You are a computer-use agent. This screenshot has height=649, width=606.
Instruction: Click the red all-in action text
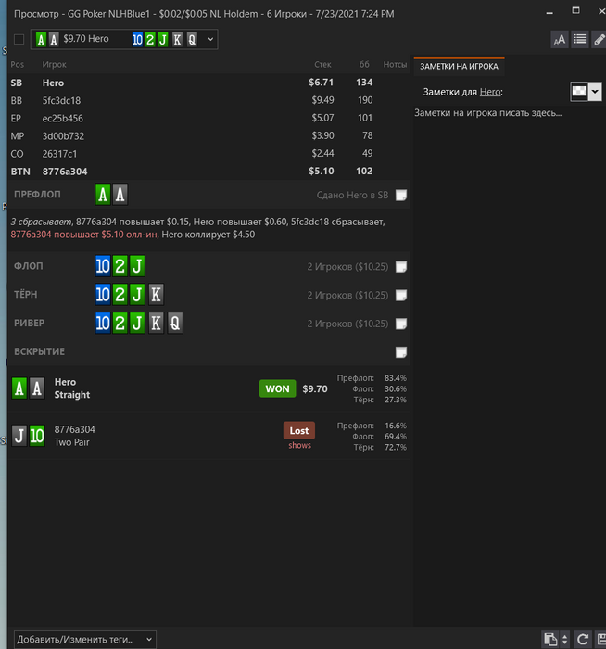pos(84,235)
